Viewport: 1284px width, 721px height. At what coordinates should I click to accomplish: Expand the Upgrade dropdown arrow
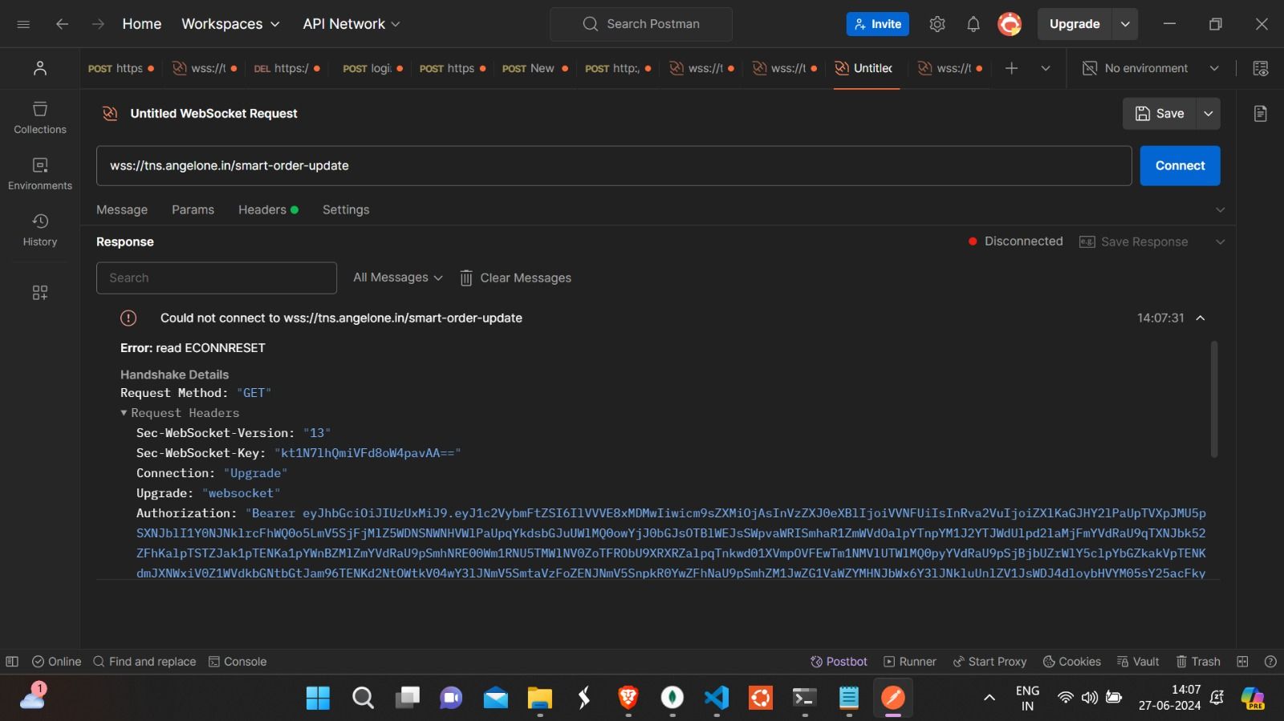(x=1125, y=24)
